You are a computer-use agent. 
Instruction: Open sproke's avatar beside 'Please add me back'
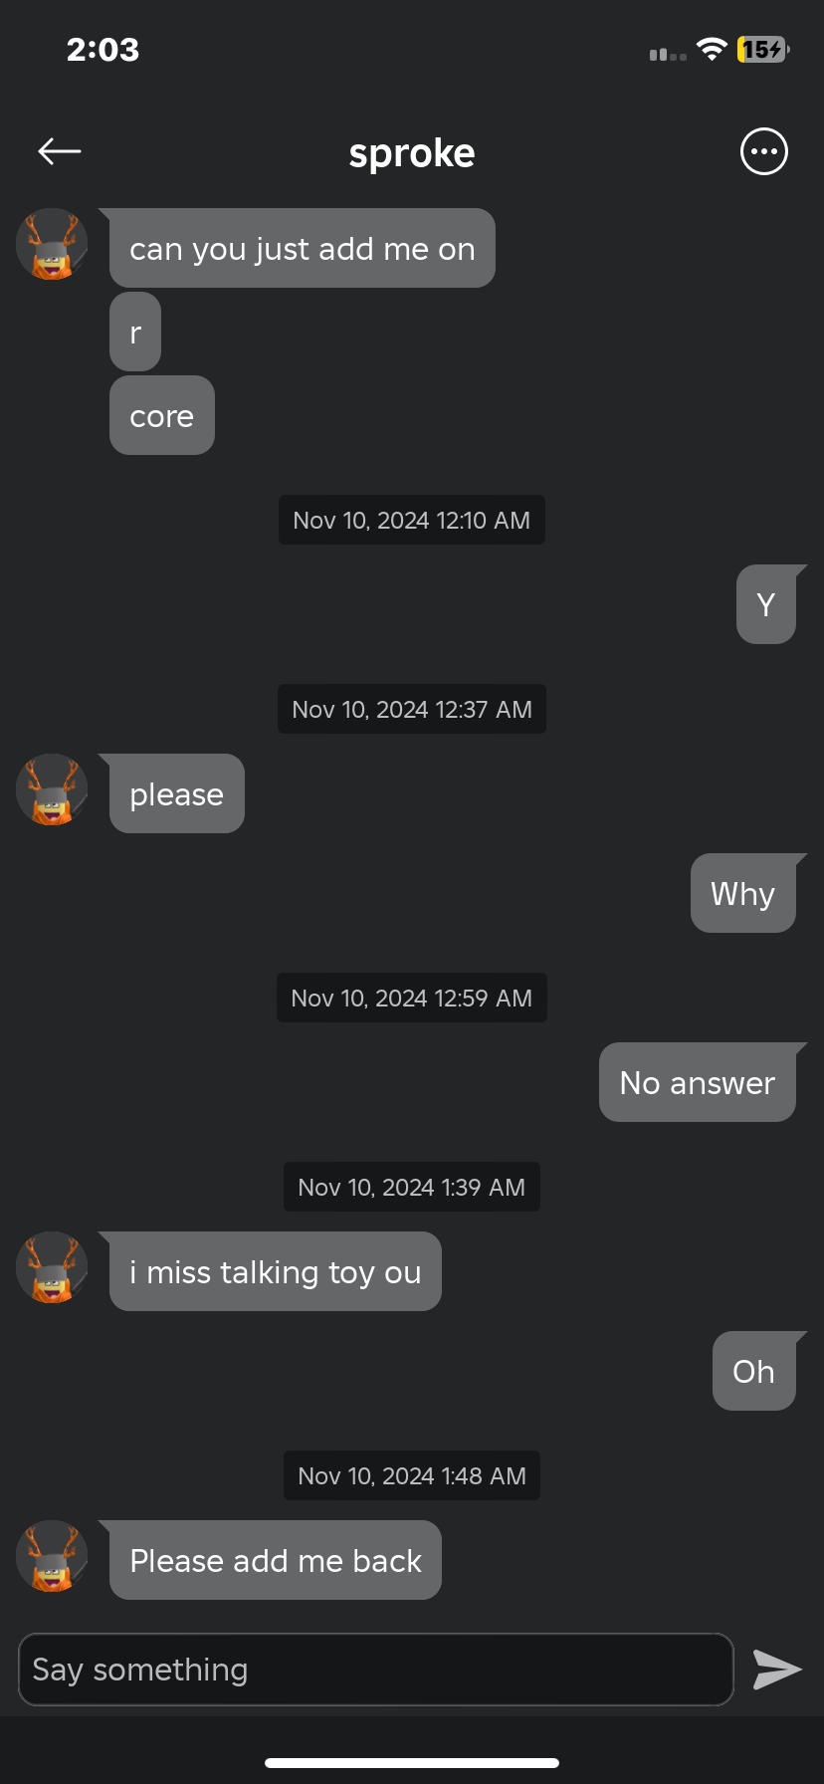pyautogui.click(x=52, y=1556)
